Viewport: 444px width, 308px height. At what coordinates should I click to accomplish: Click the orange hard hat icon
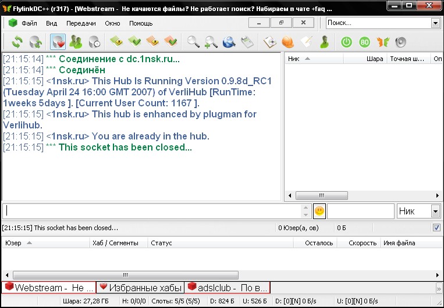(x=287, y=42)
